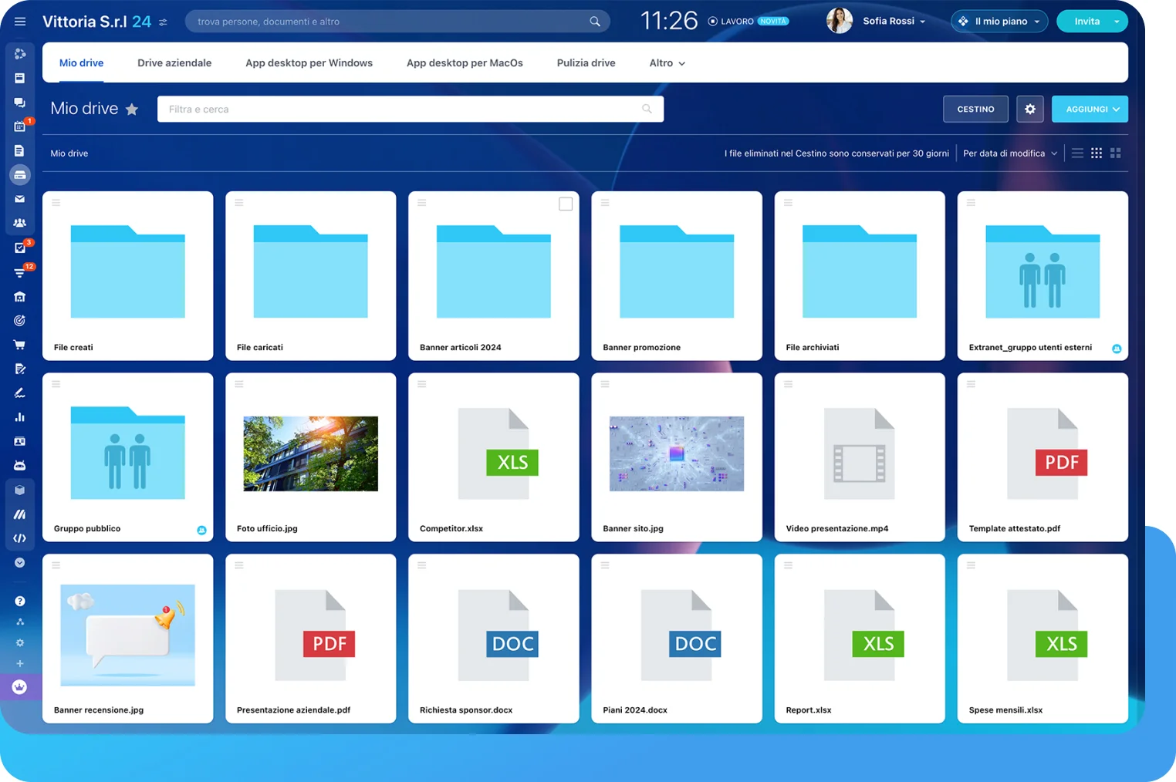Switch to list view layout

pos(1077,153)
